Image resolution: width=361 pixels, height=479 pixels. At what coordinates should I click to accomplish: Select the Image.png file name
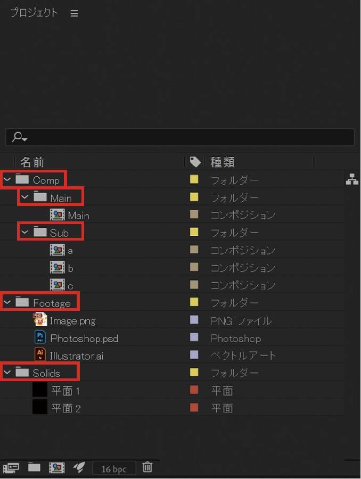coord(73,321)
